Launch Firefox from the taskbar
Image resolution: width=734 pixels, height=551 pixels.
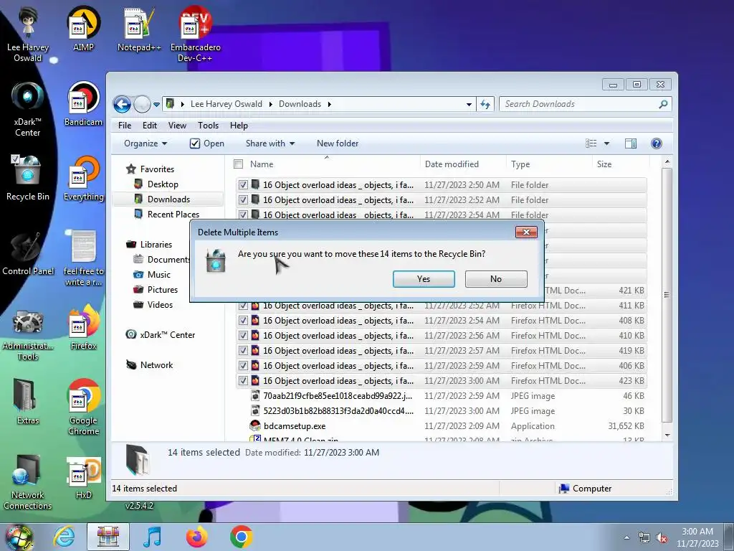tap(196, 537)
